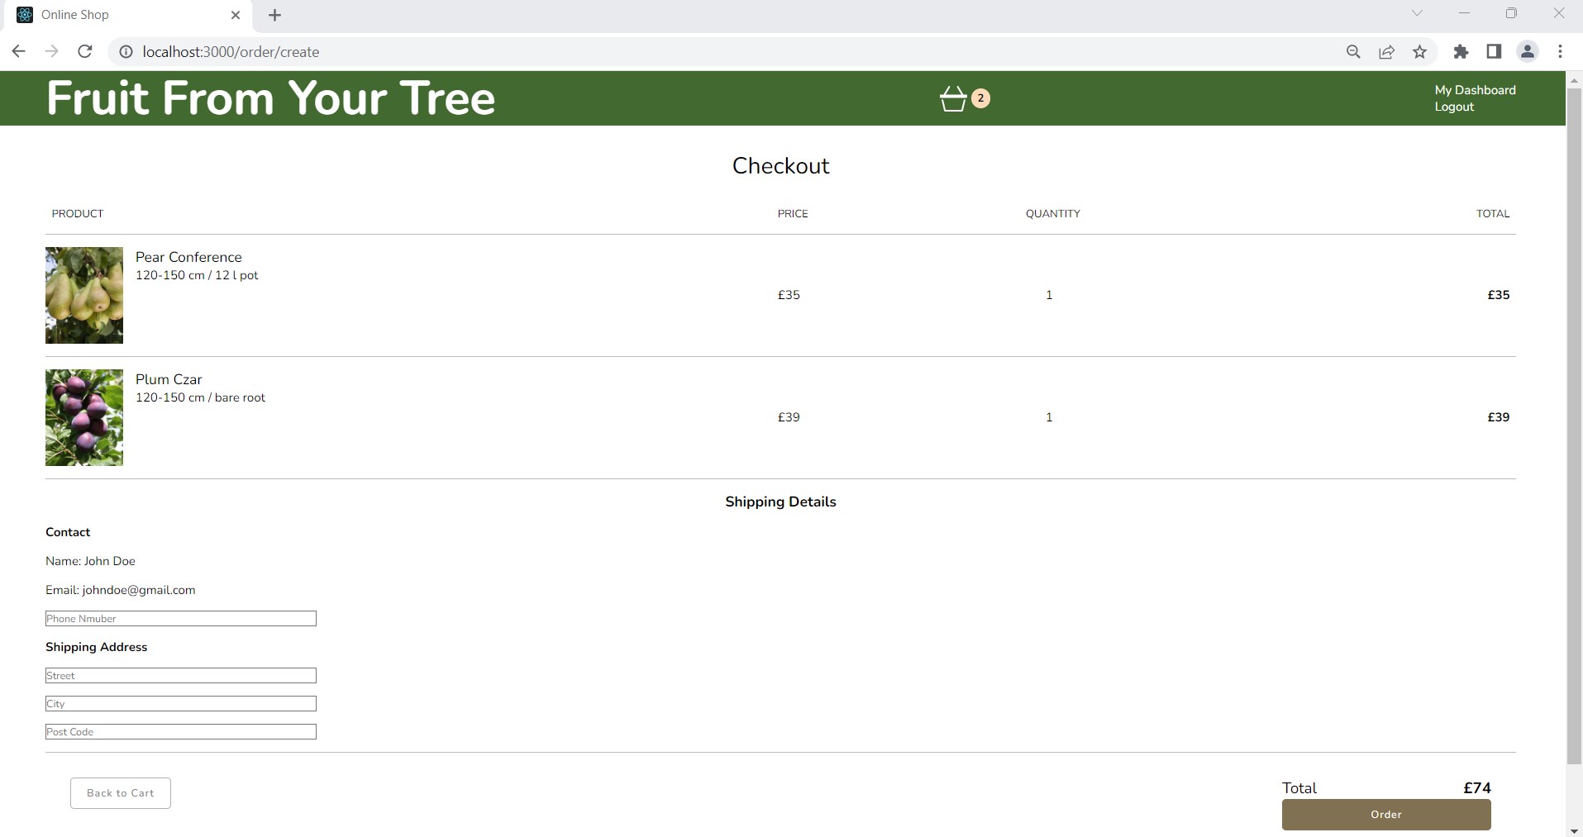This screenshot has width=1583, height=837.
Task: Open a new browser tab
Action: (275, 15)
